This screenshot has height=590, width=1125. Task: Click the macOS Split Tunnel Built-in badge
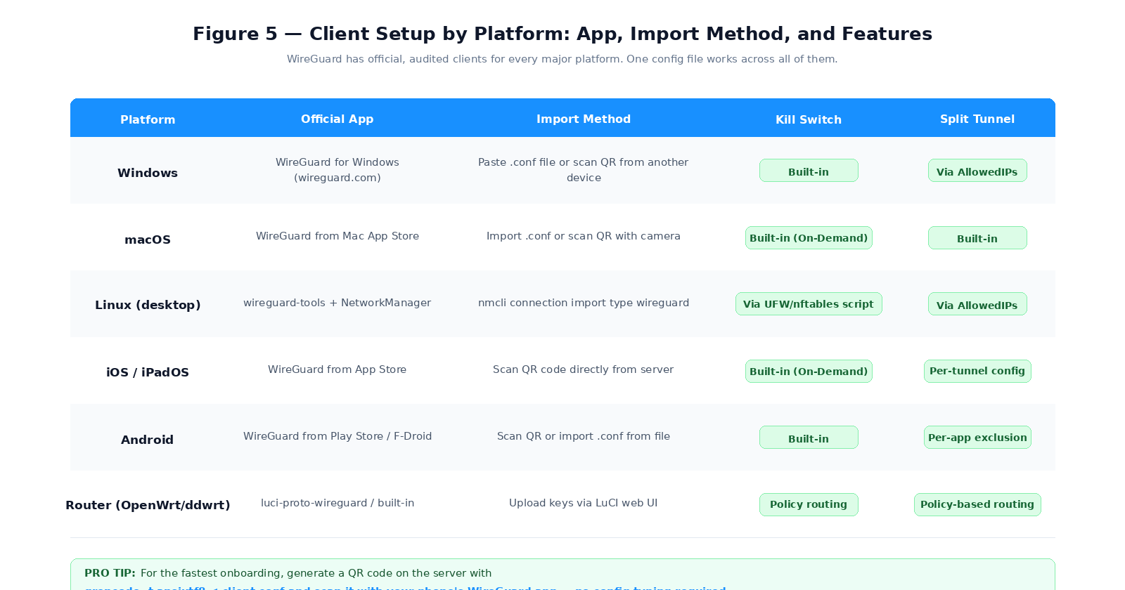(x=977, y=237)
